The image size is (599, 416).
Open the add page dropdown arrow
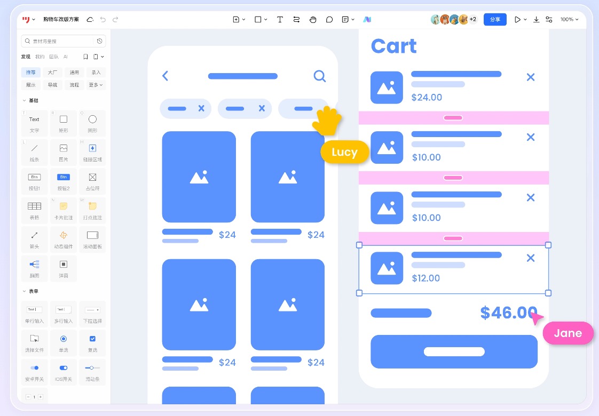[x=244, y=19]
